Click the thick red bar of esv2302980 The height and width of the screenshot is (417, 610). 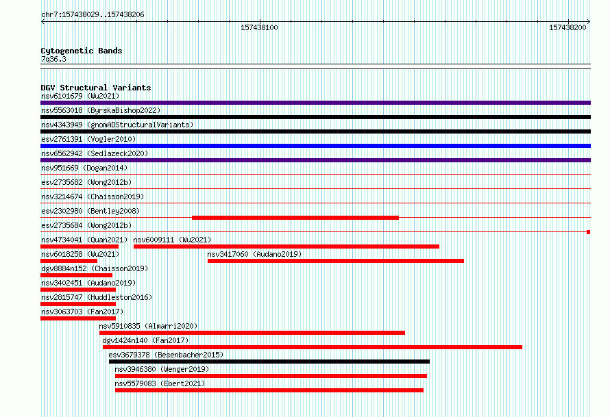(x=295, y=218)
